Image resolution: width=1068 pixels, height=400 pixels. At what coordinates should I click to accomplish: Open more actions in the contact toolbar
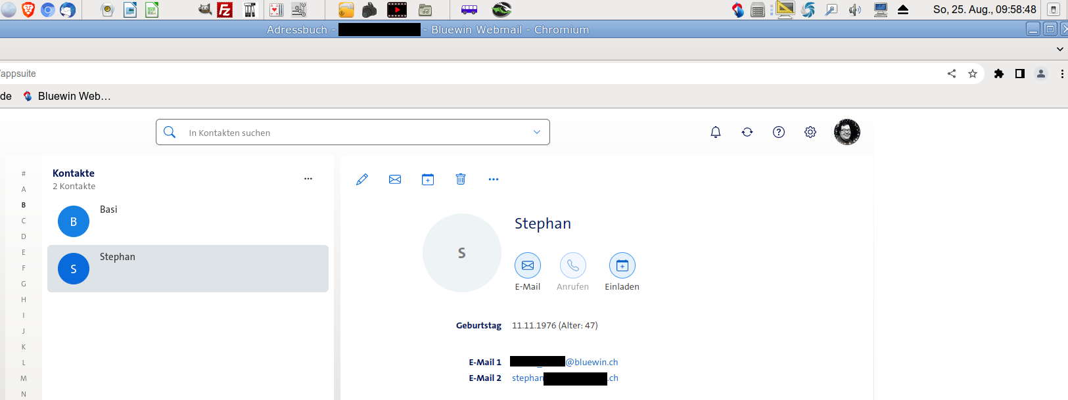coord(494,179)
